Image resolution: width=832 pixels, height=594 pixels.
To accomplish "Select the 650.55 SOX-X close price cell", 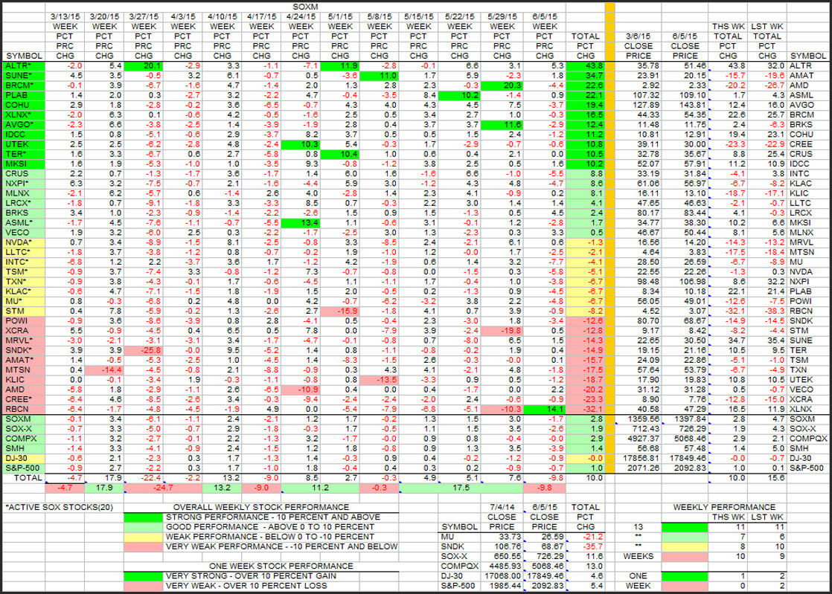I will (x=502, y=556).
